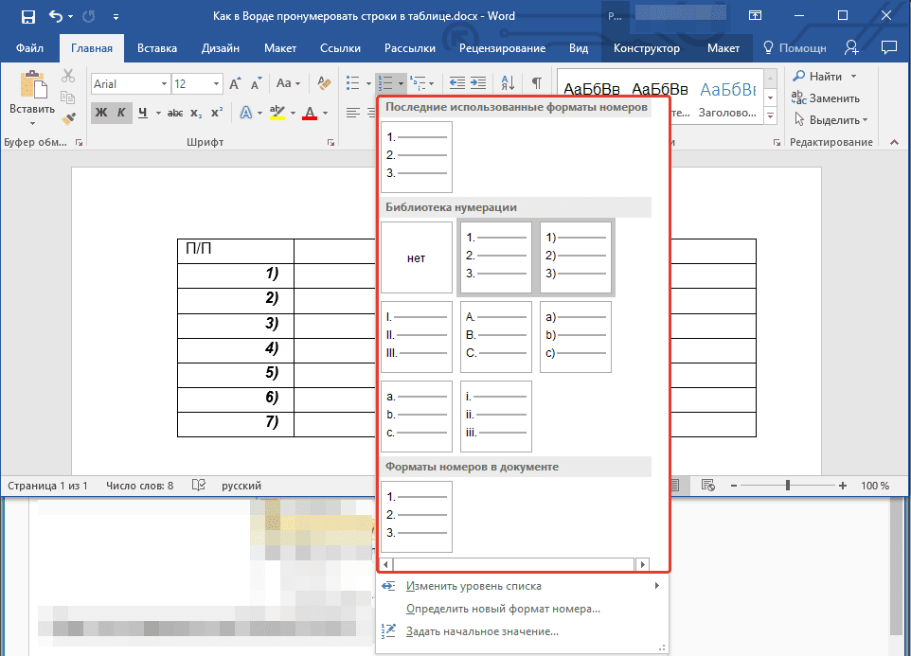Toggle strikethrough (abc) formatting

[x=174, y=113]
